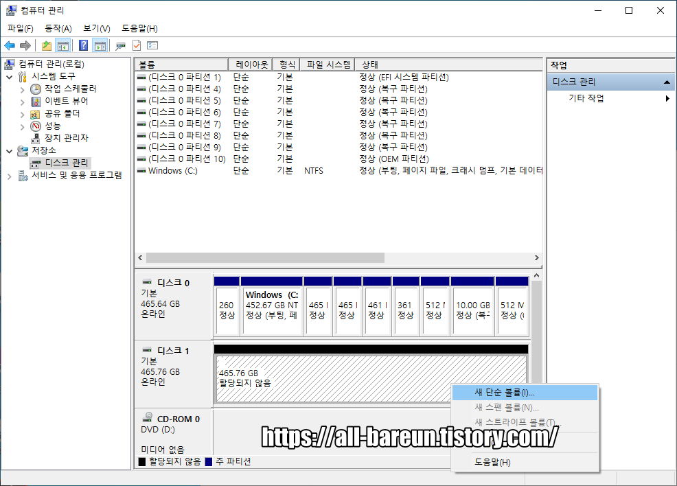This screenshot has width=677, height=486.
Task: Select the Windows (C:) volume row
Action: click(339, 170)
